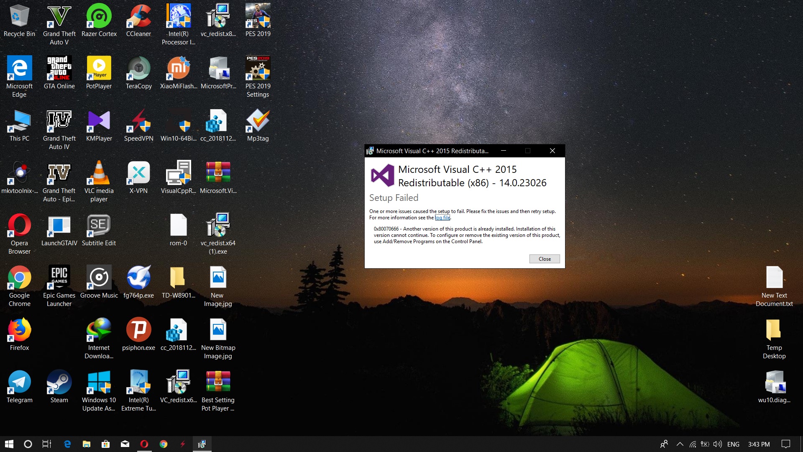Screen dimensions: 803x452
Task: Select Intel Extreme Tuning icon
Action: click(138, 390)
